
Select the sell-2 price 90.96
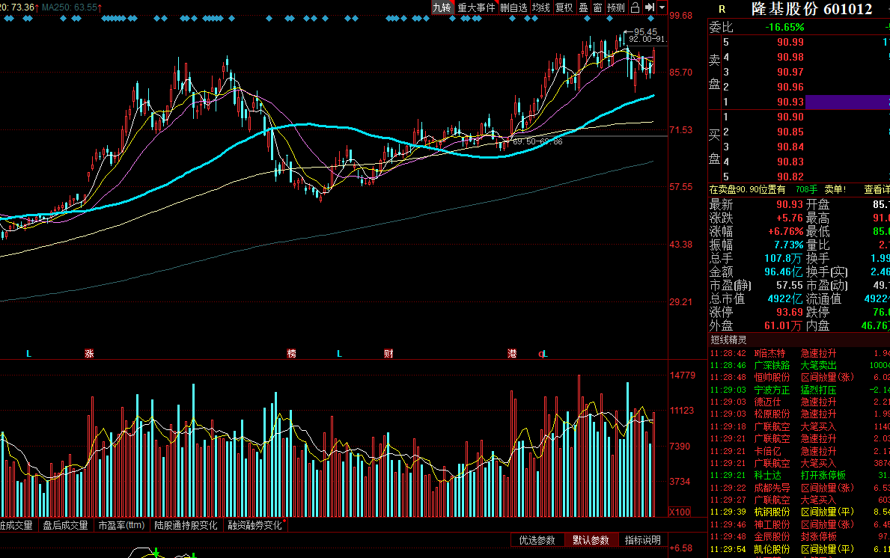[x=790, y=87]
